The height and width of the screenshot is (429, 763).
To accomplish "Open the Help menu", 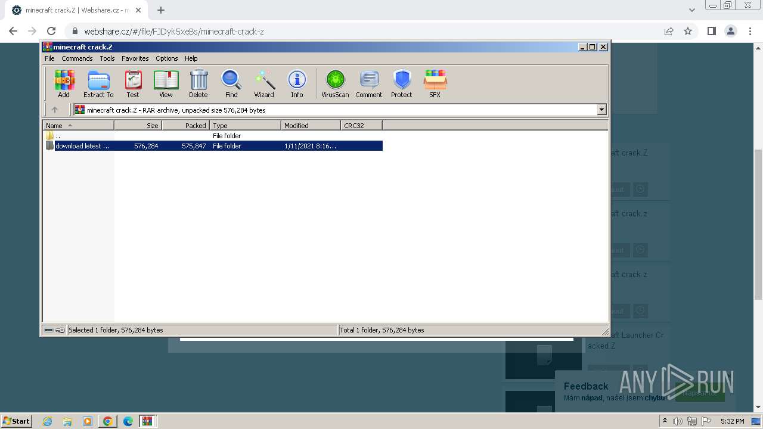I will point(191,58).
